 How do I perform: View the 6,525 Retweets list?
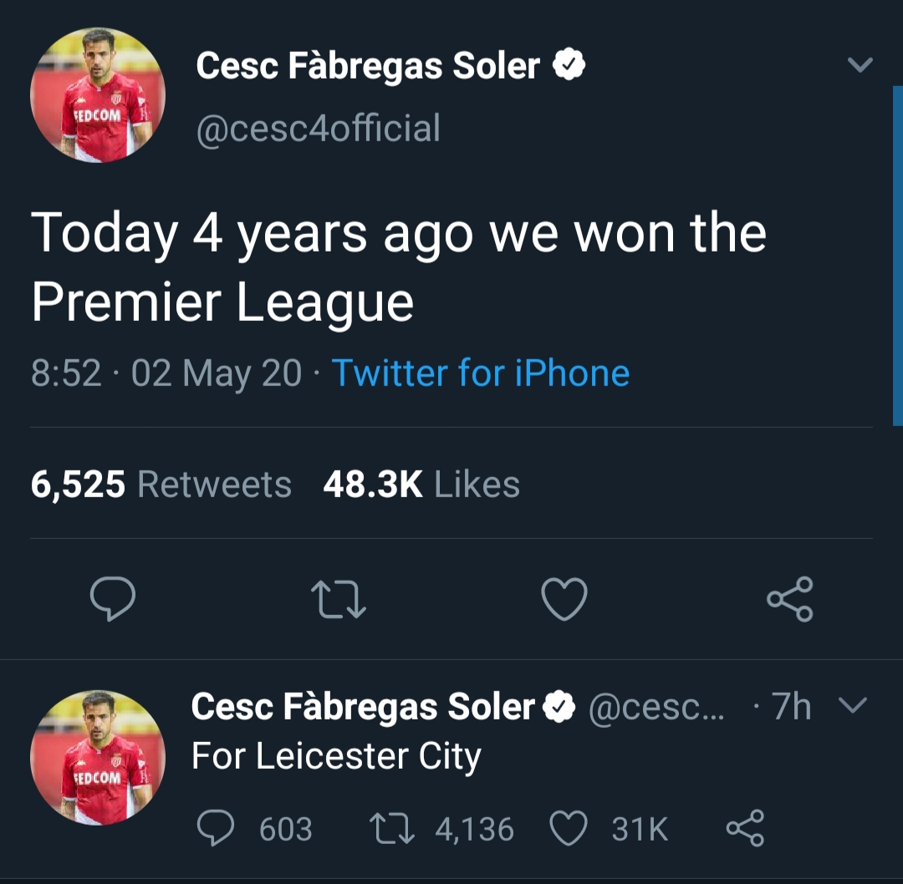tap(161, 484)
